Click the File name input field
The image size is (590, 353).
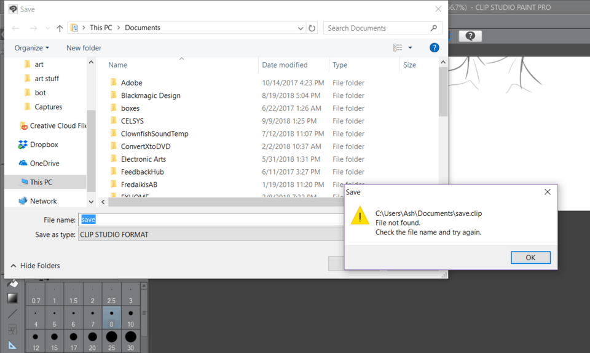pos(211,220)
